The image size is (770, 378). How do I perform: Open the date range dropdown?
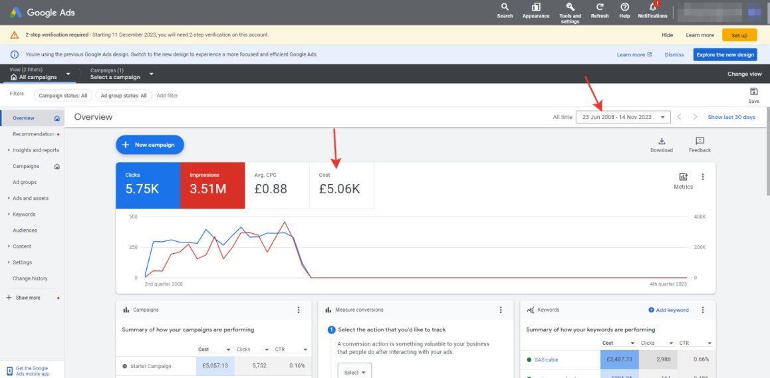623,117
